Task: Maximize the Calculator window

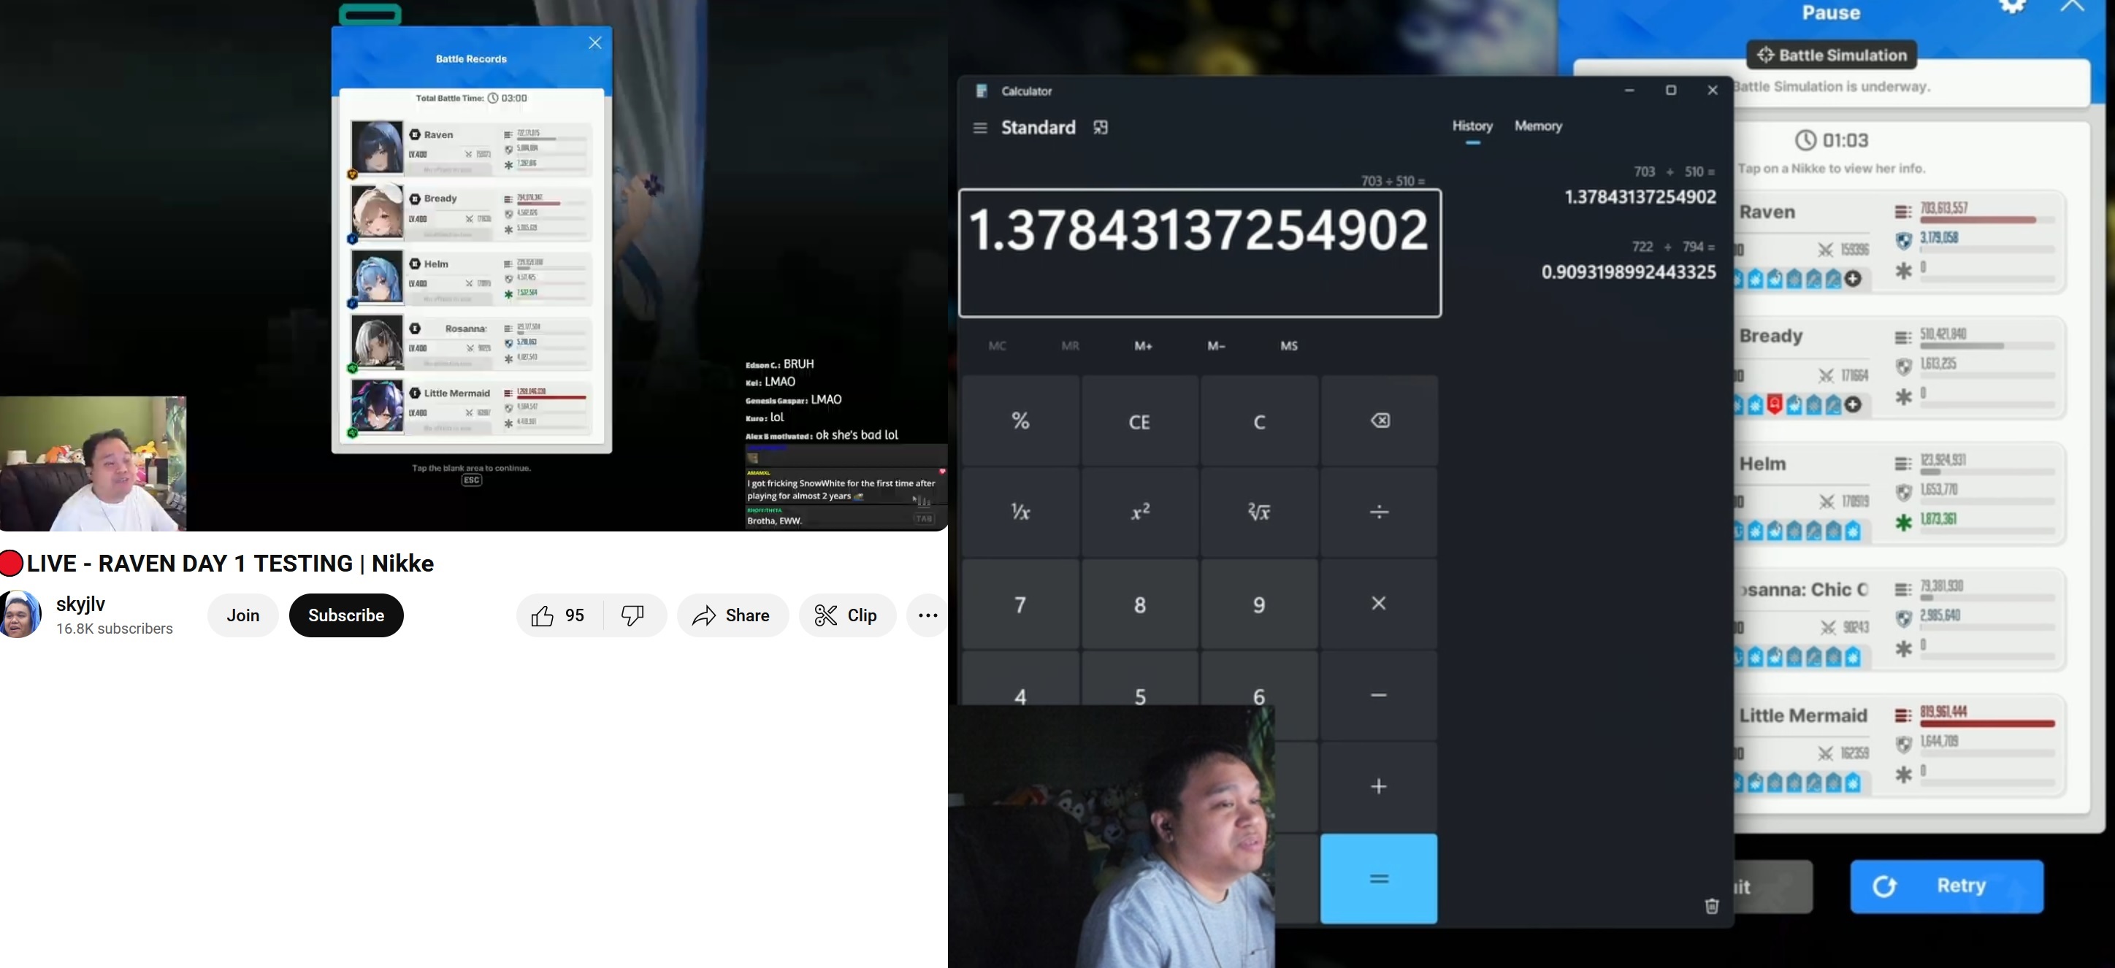Action: (x=1670, y=91)
